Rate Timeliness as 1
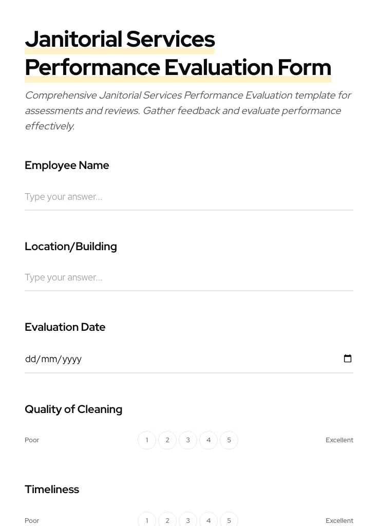Screen dimensions: 378x526 [147, 520]
